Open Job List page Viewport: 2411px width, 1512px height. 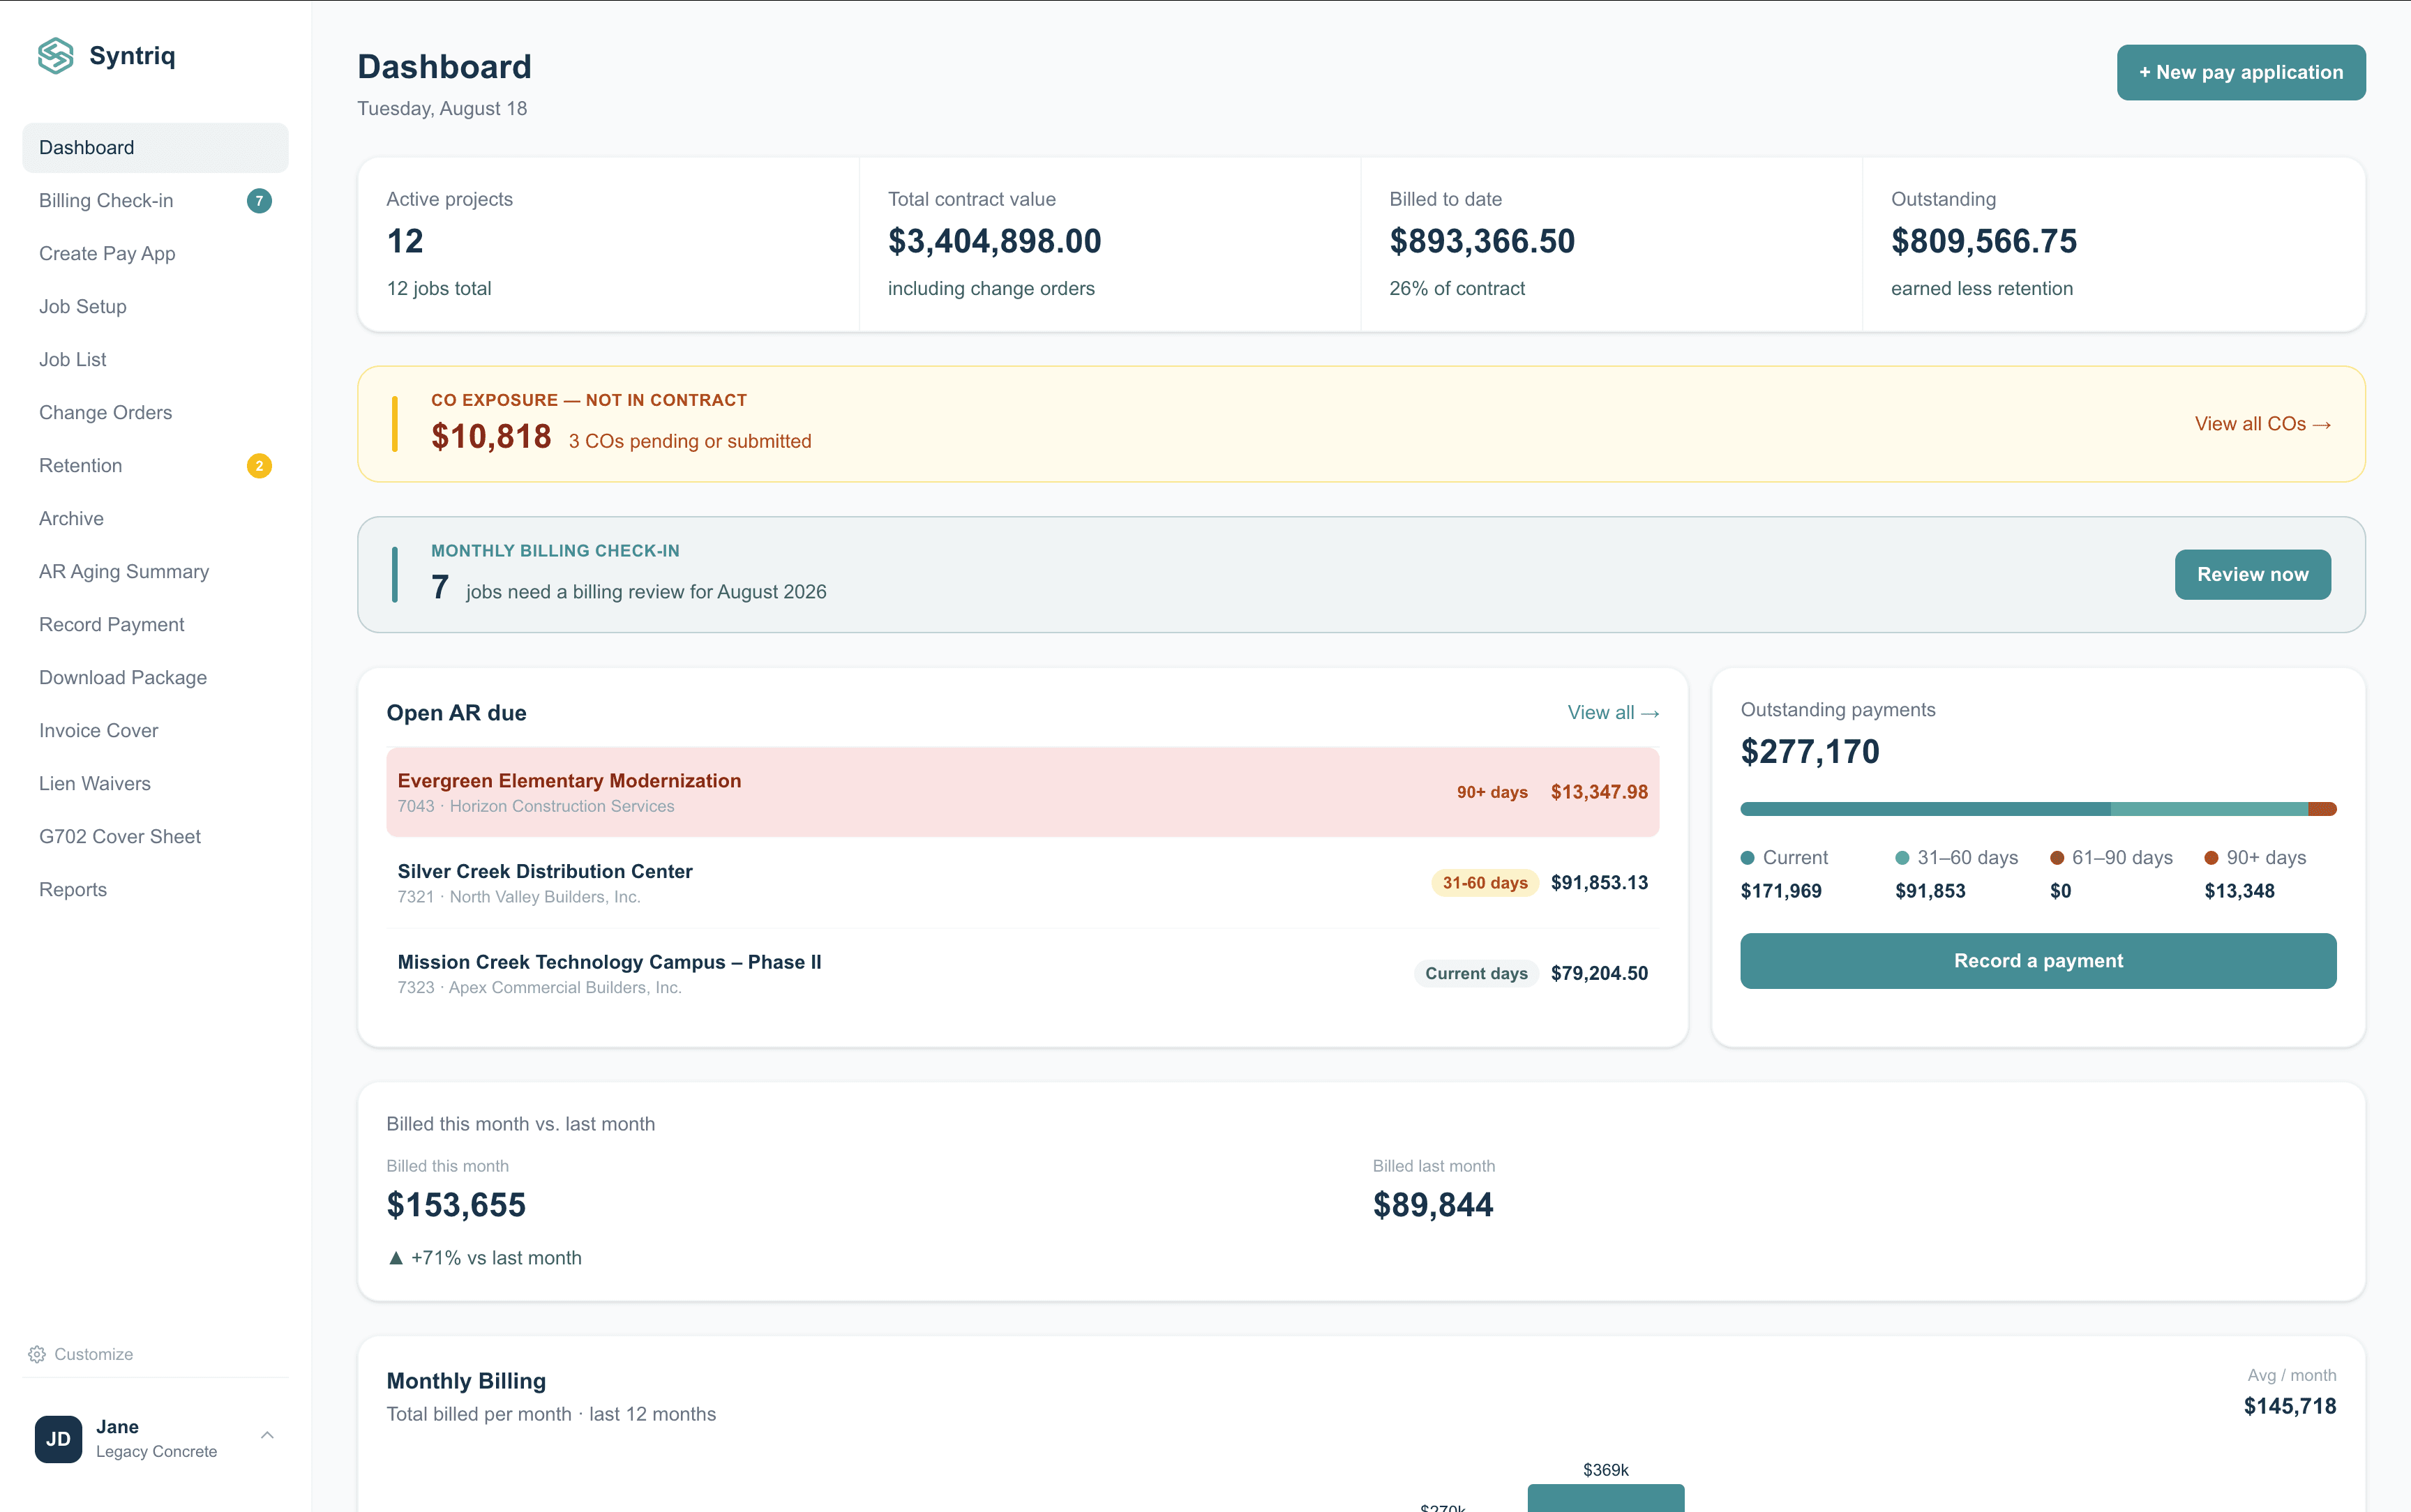point(155,360)
